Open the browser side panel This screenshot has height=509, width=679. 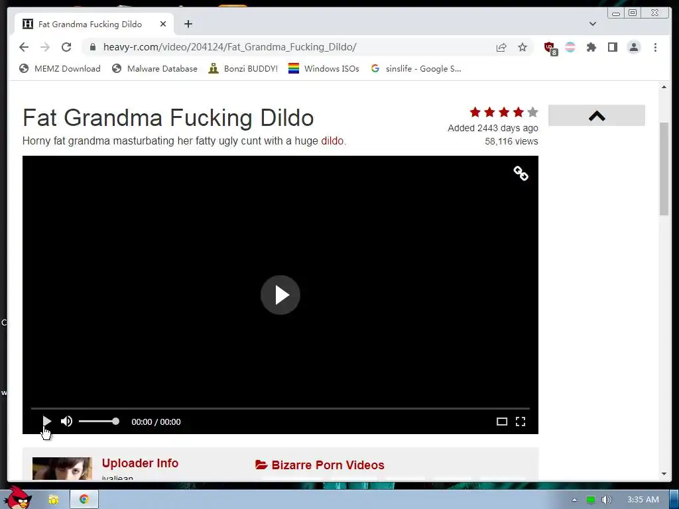click(x=612, y=47)
